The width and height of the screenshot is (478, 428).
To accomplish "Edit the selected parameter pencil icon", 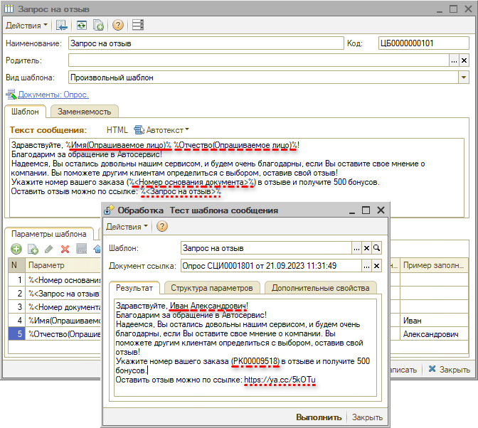I will [x=49, y=249].
